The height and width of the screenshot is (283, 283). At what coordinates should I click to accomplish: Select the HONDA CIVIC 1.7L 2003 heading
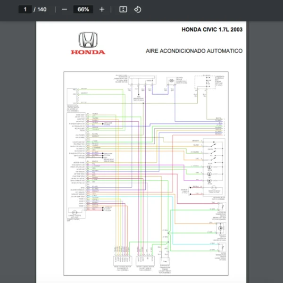tap(212, 29)
